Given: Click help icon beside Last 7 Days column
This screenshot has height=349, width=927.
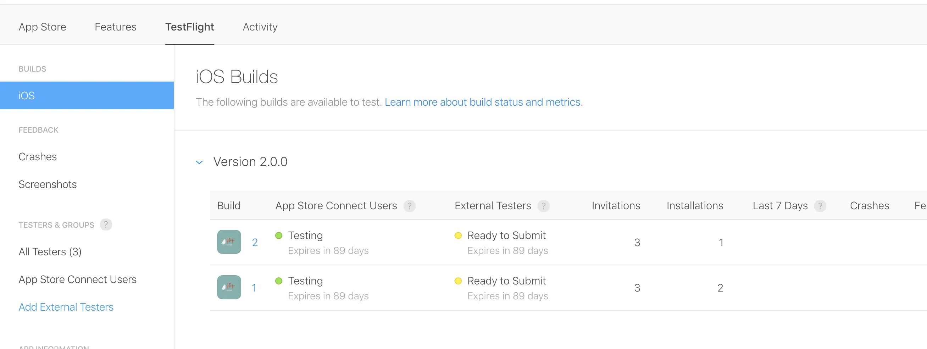Looking at the screenshot, I should click(x=820, y=206).
